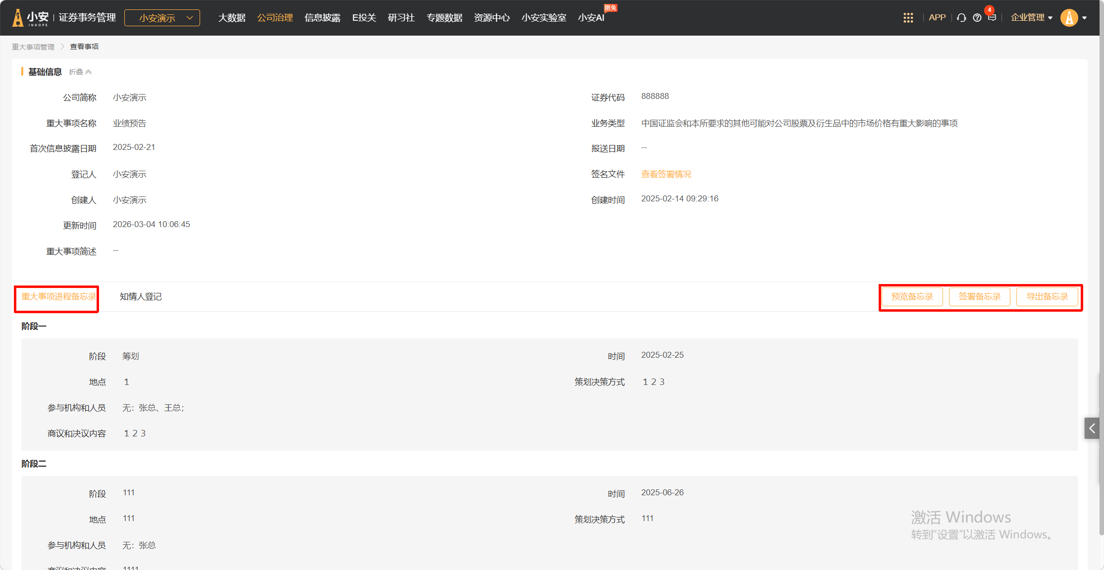Select the 重大事项进程备忘录 tab
The width and height of the screenshot is (1104, 570).
[x=58, y=296]
